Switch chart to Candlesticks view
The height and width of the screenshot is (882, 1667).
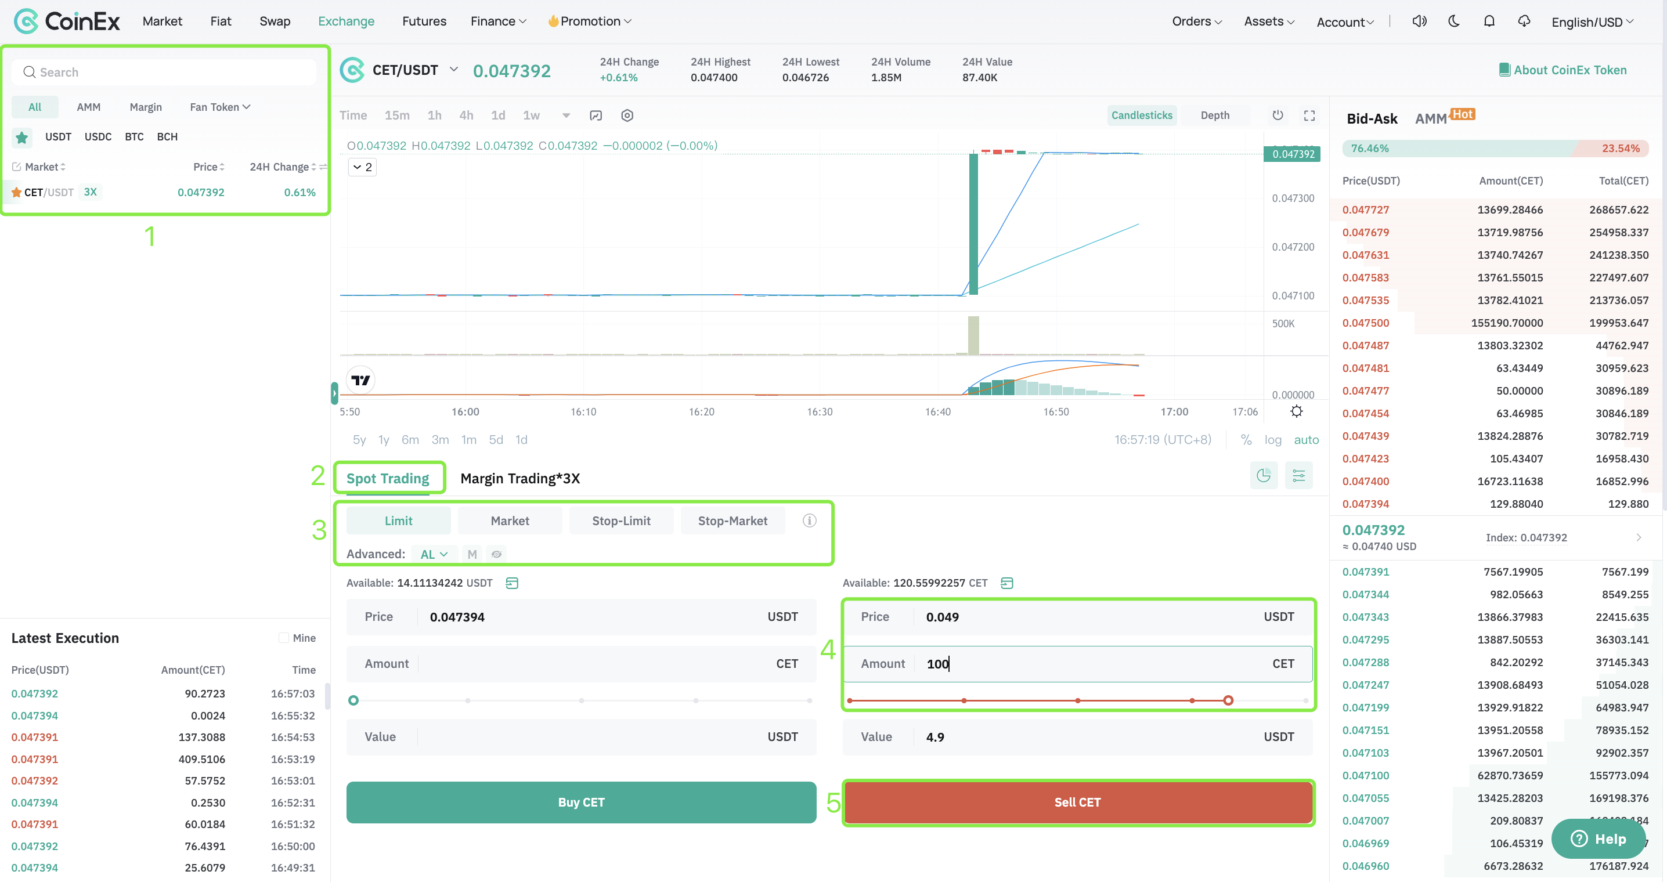click(x=1142, y=115)
